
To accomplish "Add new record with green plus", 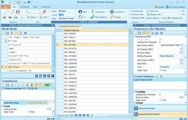I will tap(92, 115).
